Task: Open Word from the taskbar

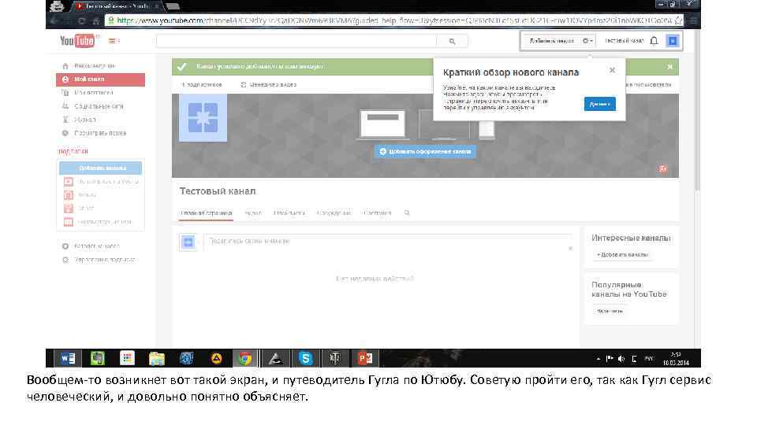Action: pyautogui.click(x=68, y=359)
